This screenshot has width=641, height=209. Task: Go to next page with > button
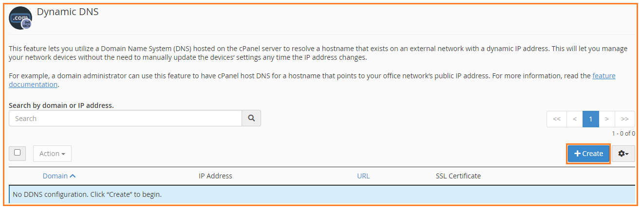click(x=607, y=119)
